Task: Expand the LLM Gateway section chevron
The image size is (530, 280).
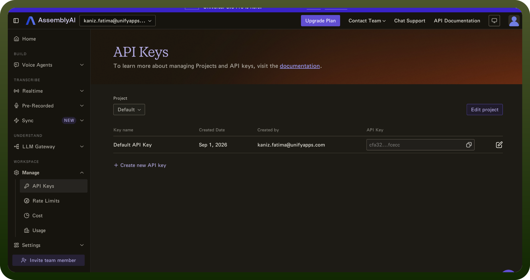Action: (x=82, y=147)
